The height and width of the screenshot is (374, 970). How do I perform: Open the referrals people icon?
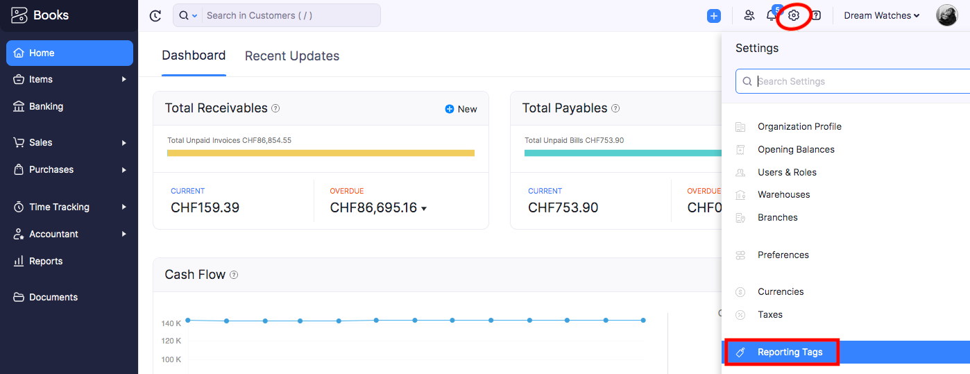pos(749,15)
